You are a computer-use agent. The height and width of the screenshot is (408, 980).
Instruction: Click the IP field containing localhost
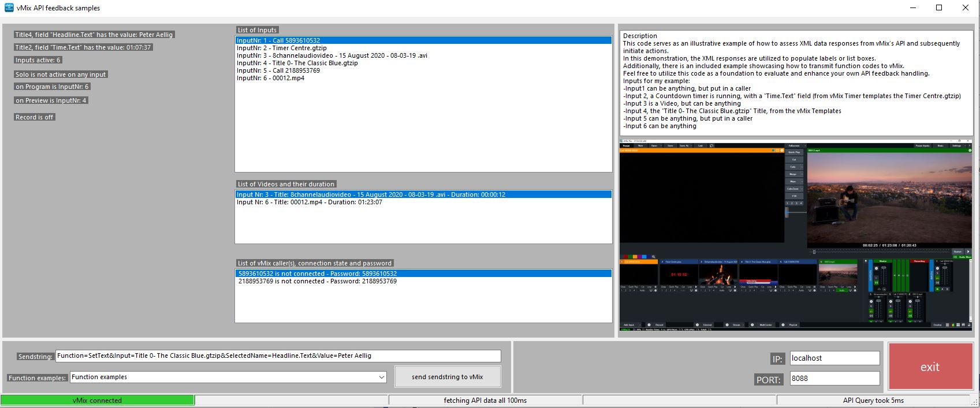(x=834, y=358)
